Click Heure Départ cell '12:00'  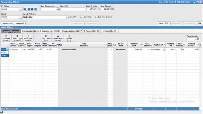click(38, 49)
